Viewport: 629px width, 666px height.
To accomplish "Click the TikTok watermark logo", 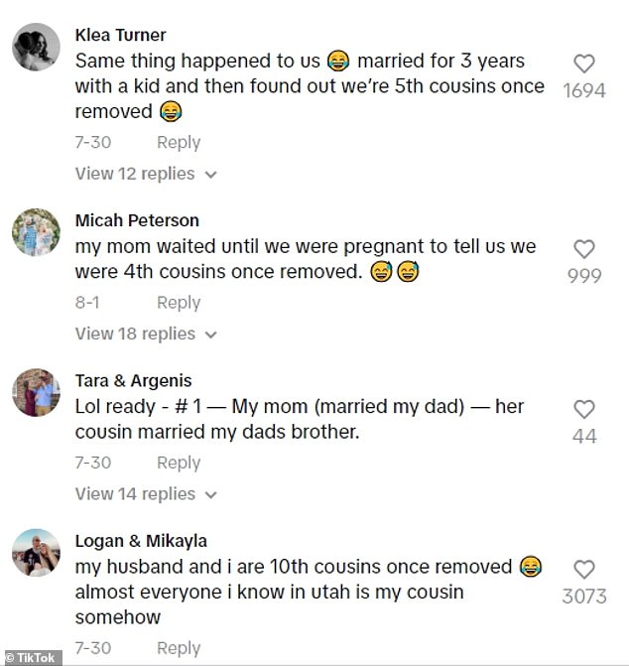I will (x=32, y=657).
